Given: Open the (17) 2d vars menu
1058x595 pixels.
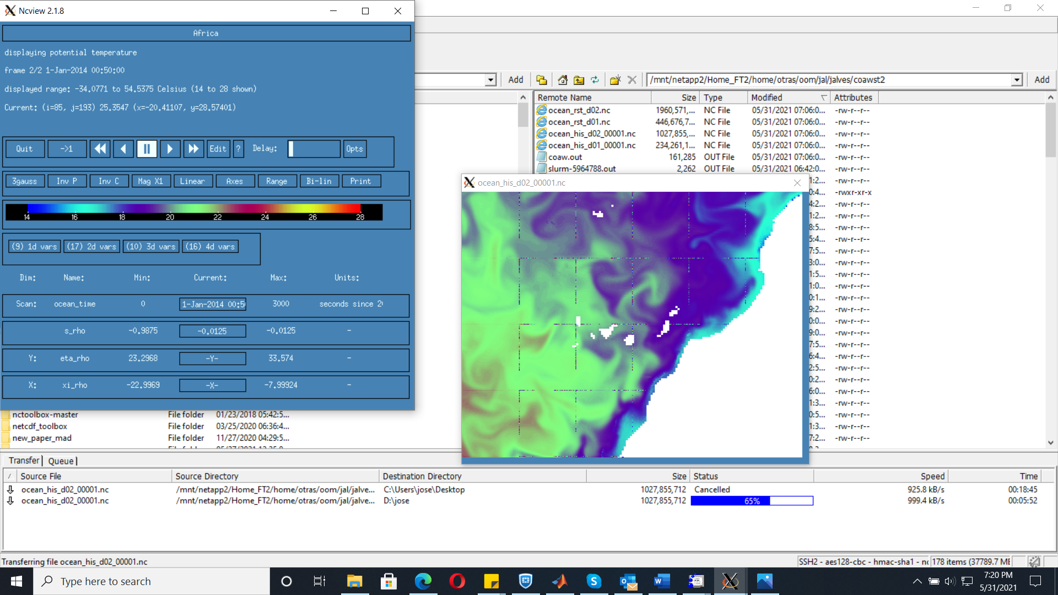Looking at the screenshot, I should click(91, 247).
